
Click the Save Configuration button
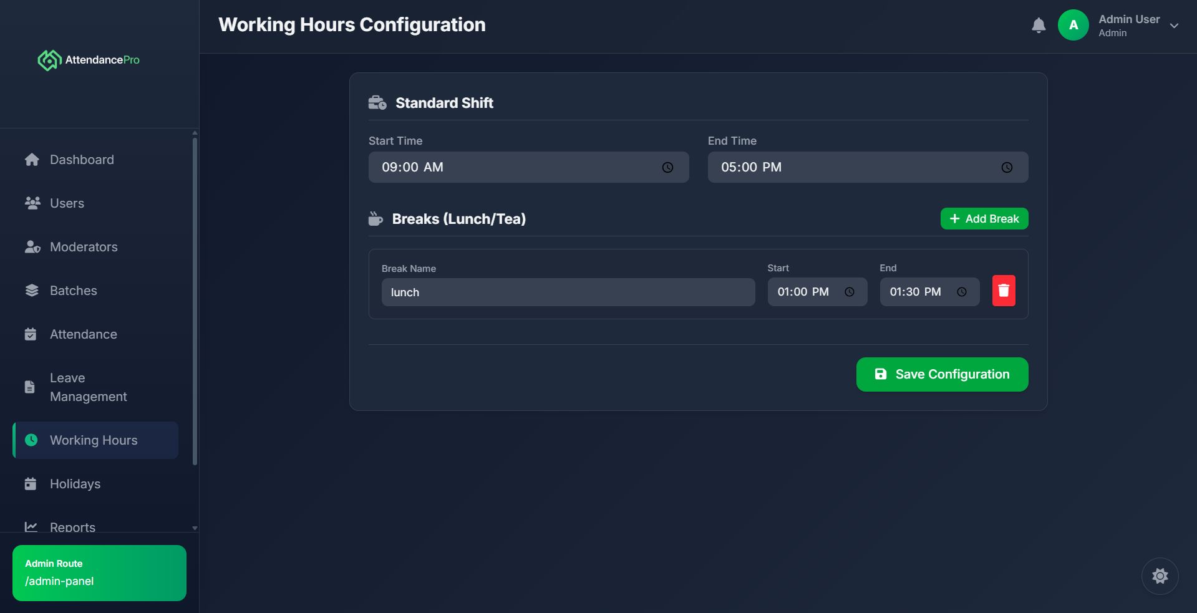point(942,374)
